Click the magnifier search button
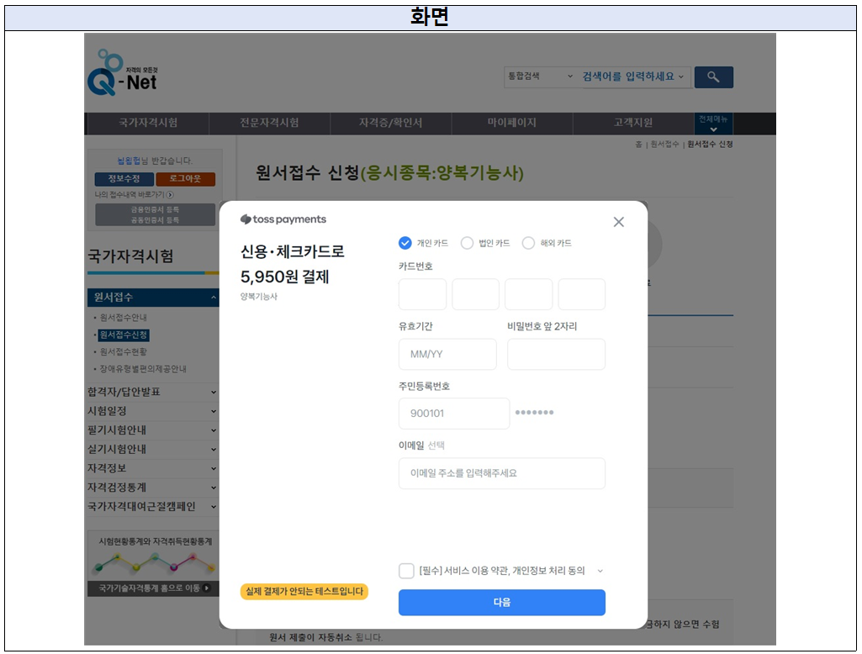 tap(714, 77)
